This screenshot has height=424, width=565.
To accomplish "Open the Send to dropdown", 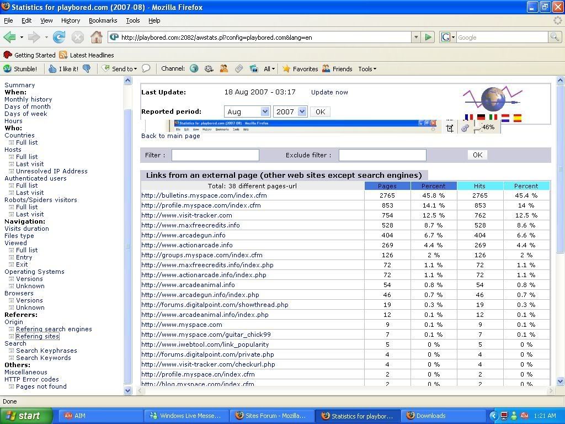I will (x=120, y=69).
